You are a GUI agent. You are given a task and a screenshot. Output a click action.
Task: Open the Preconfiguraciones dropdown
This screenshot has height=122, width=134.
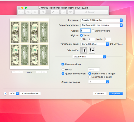pyautogui.click(x=101, y=25)
